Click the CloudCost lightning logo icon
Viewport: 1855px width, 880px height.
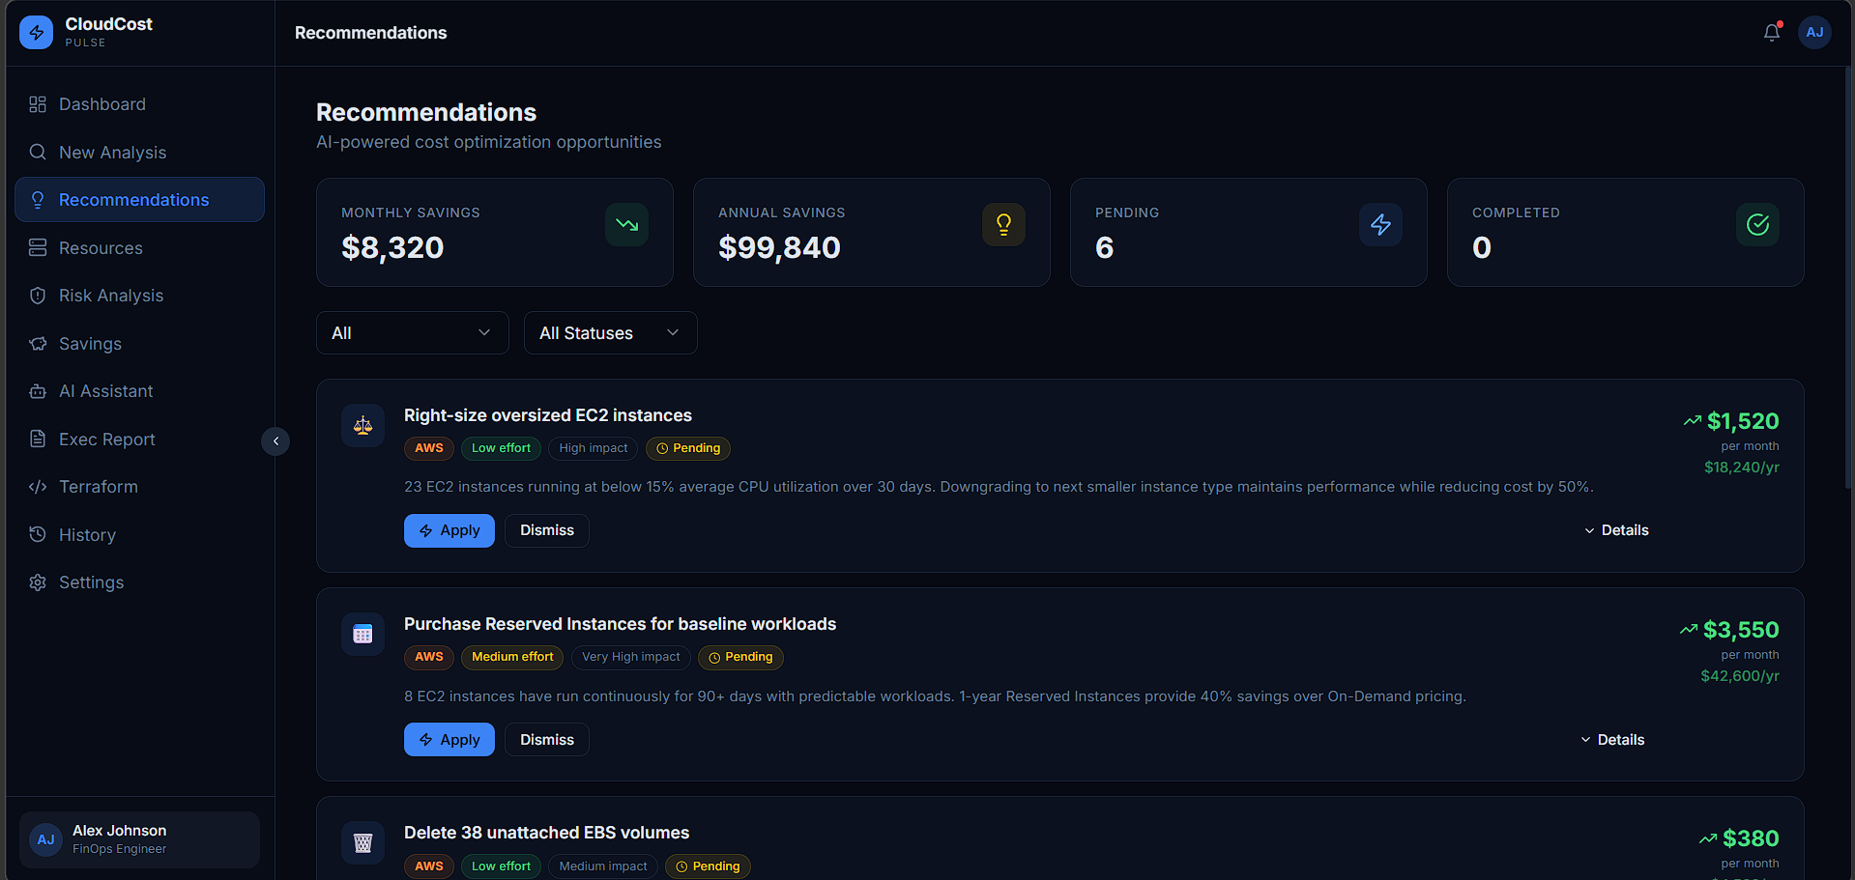[x=36, y=33]
